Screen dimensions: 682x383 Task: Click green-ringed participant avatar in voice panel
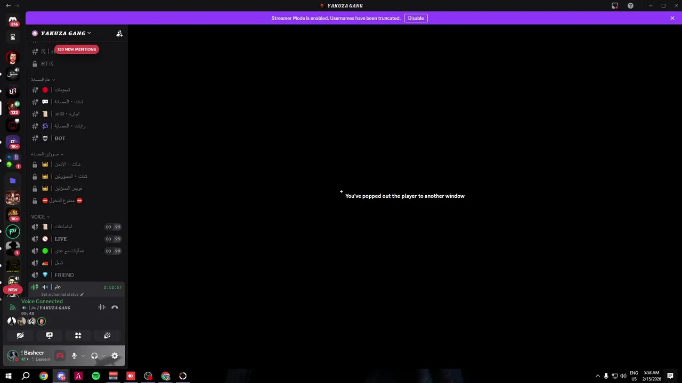pyautogui.click(x=42, y=321)
